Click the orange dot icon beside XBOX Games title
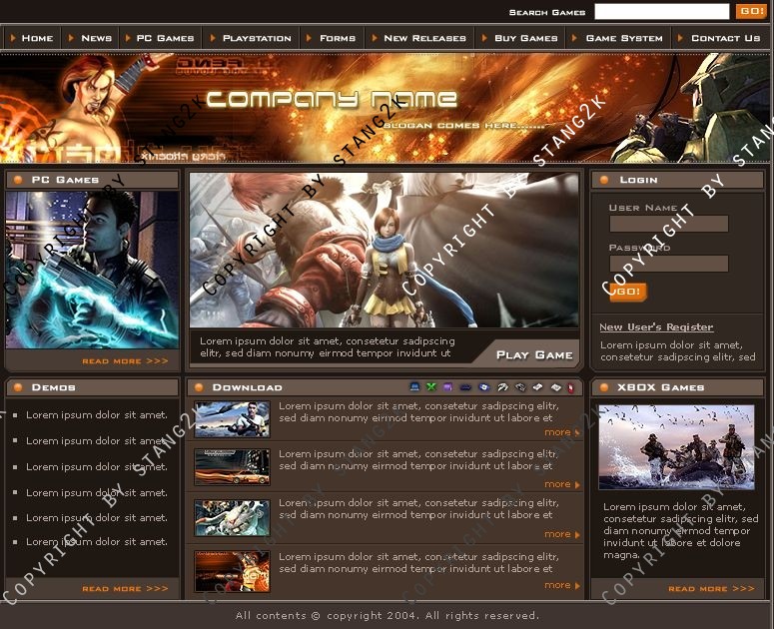The height and width of the screenshot is (629, 774). tap(605, 387)
